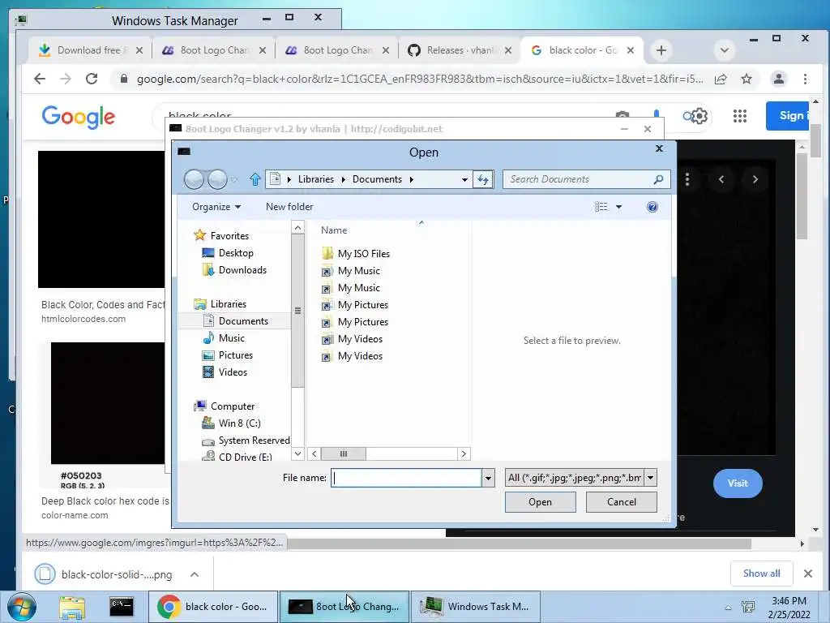Screen dimensions: 830x623
Task: Click Chrome back arrow
Action: click(x=40, y=79)
